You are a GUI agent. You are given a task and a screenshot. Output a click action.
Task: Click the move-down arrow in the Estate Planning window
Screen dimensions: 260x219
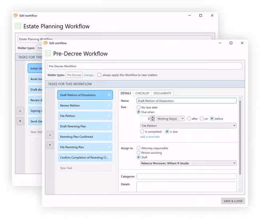pos(20,121)
